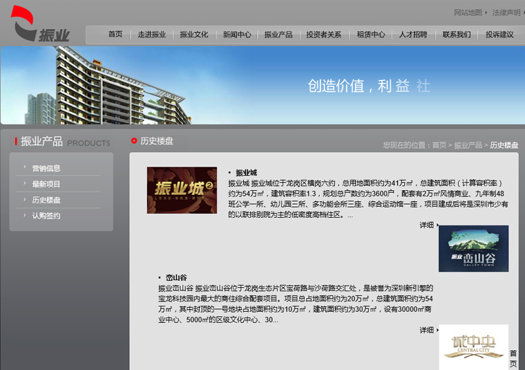Click 联系我们 in the navigation bar
525x370 pixels.
point(457,34)
